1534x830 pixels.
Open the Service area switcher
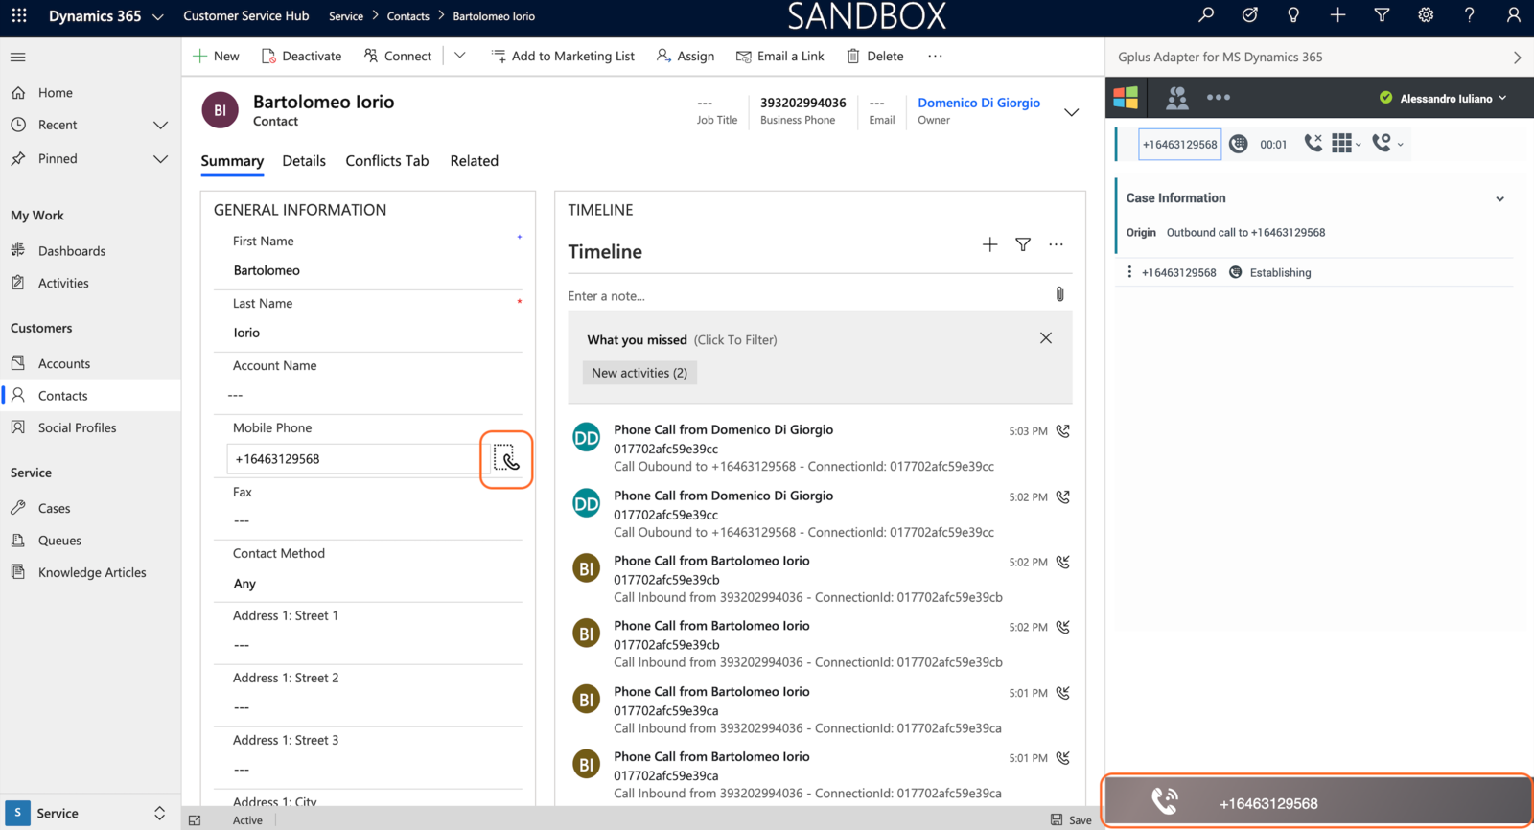point(91,813)
